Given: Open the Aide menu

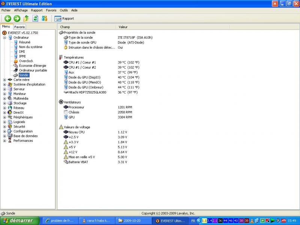Looking at the screenshot, I should (74, 10).
